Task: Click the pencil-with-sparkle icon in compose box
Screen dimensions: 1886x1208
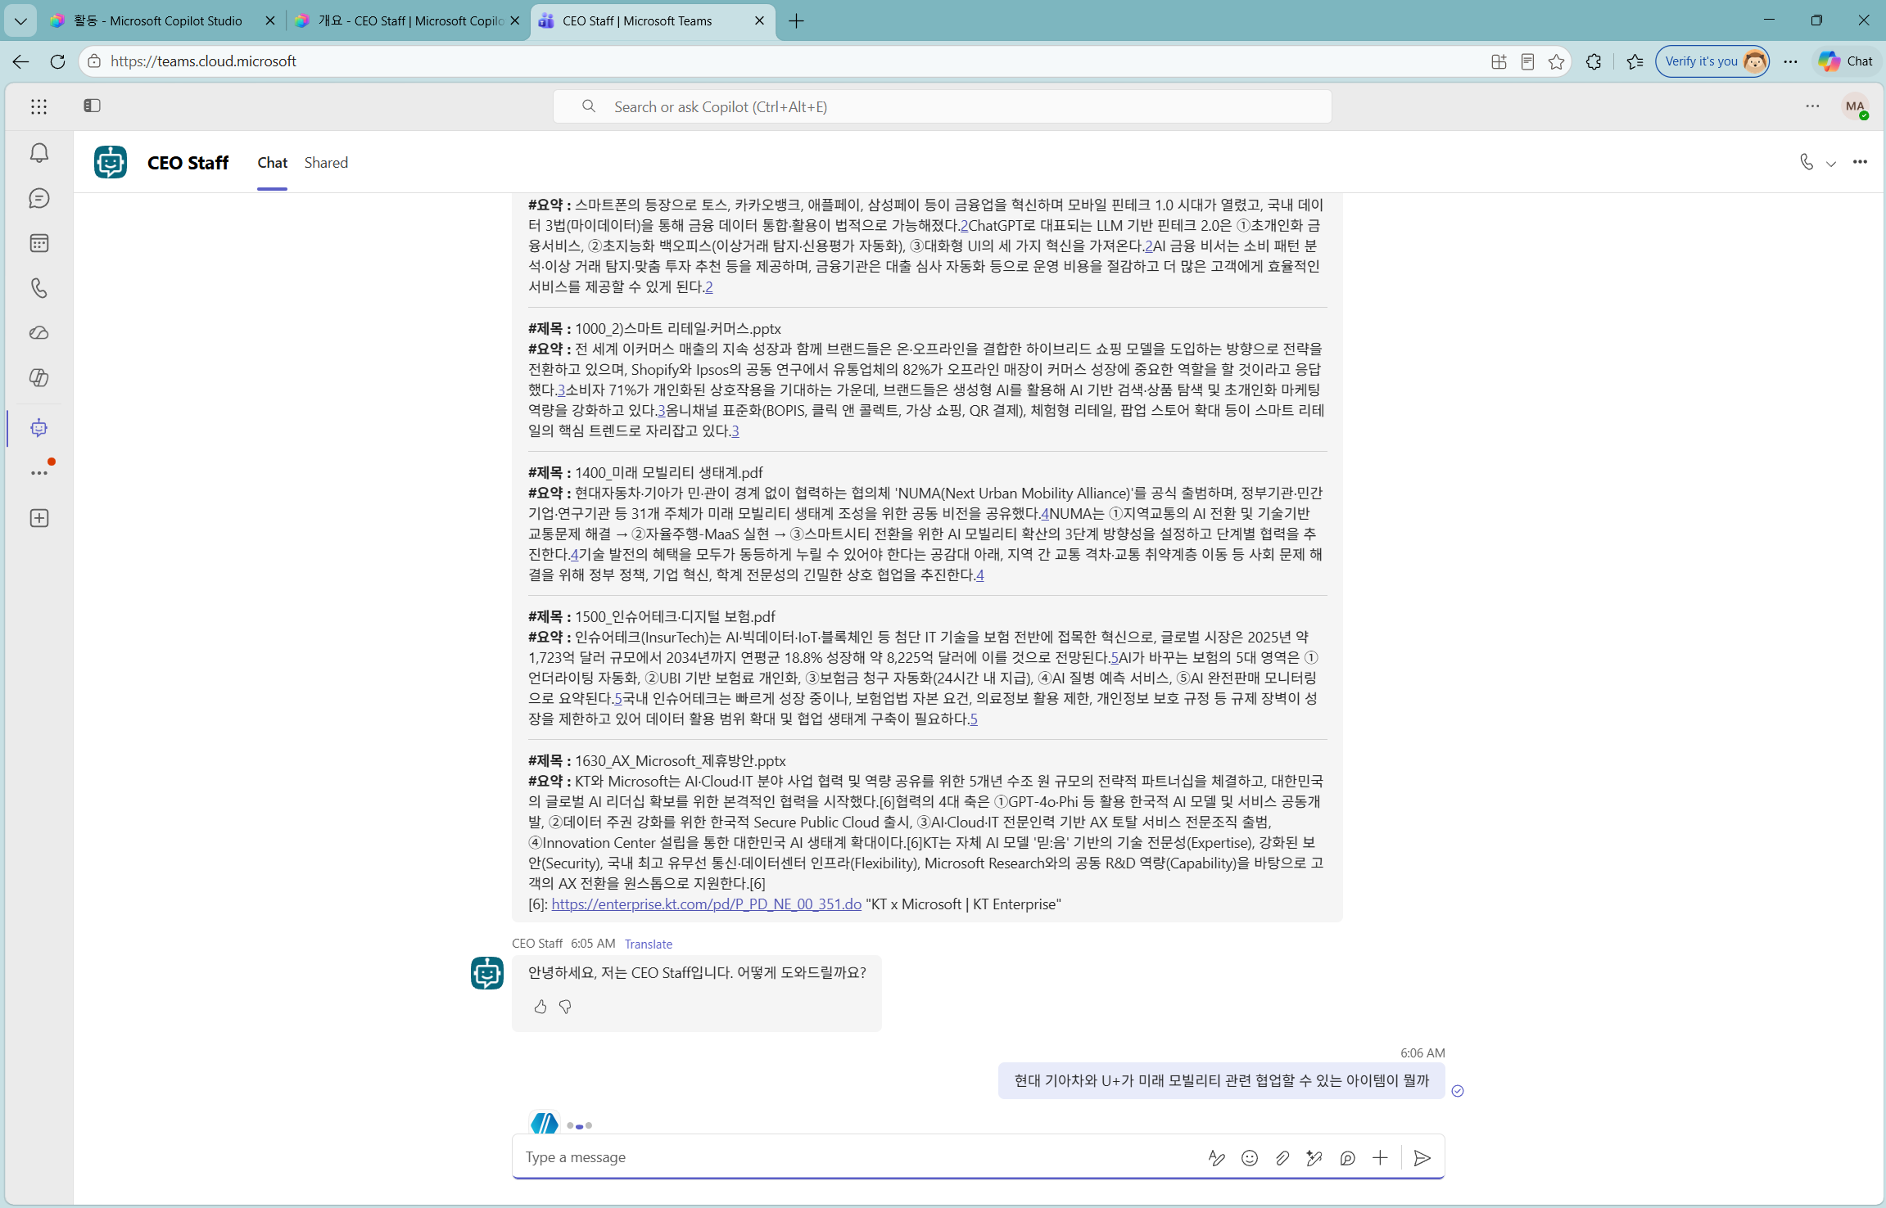Action: click(1314, 1158)
